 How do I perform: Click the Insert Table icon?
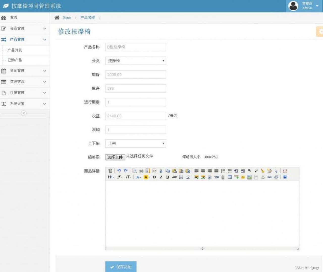(230, 177)
